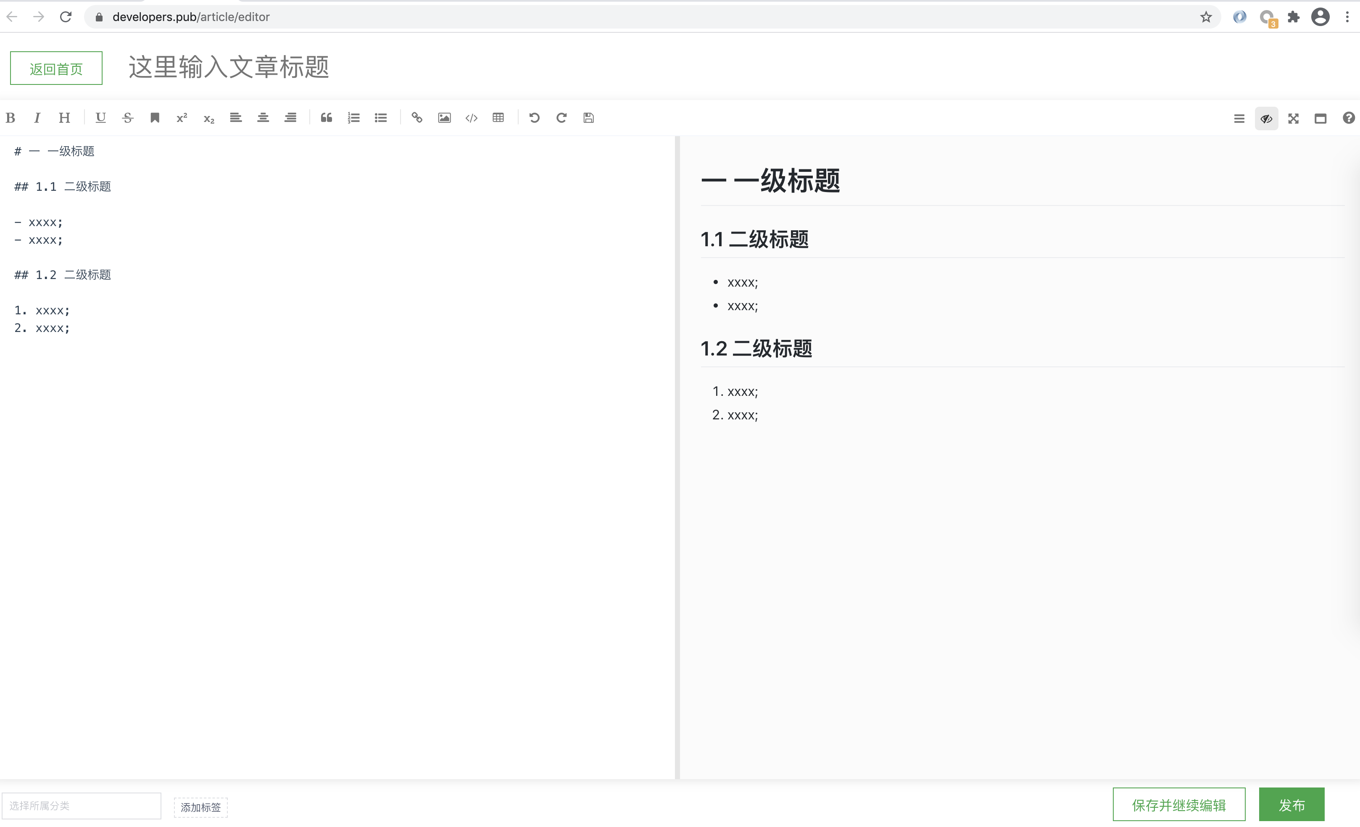Align text left
The height and width of the screenshot is (827, 1360).
(x=236, y=118)
